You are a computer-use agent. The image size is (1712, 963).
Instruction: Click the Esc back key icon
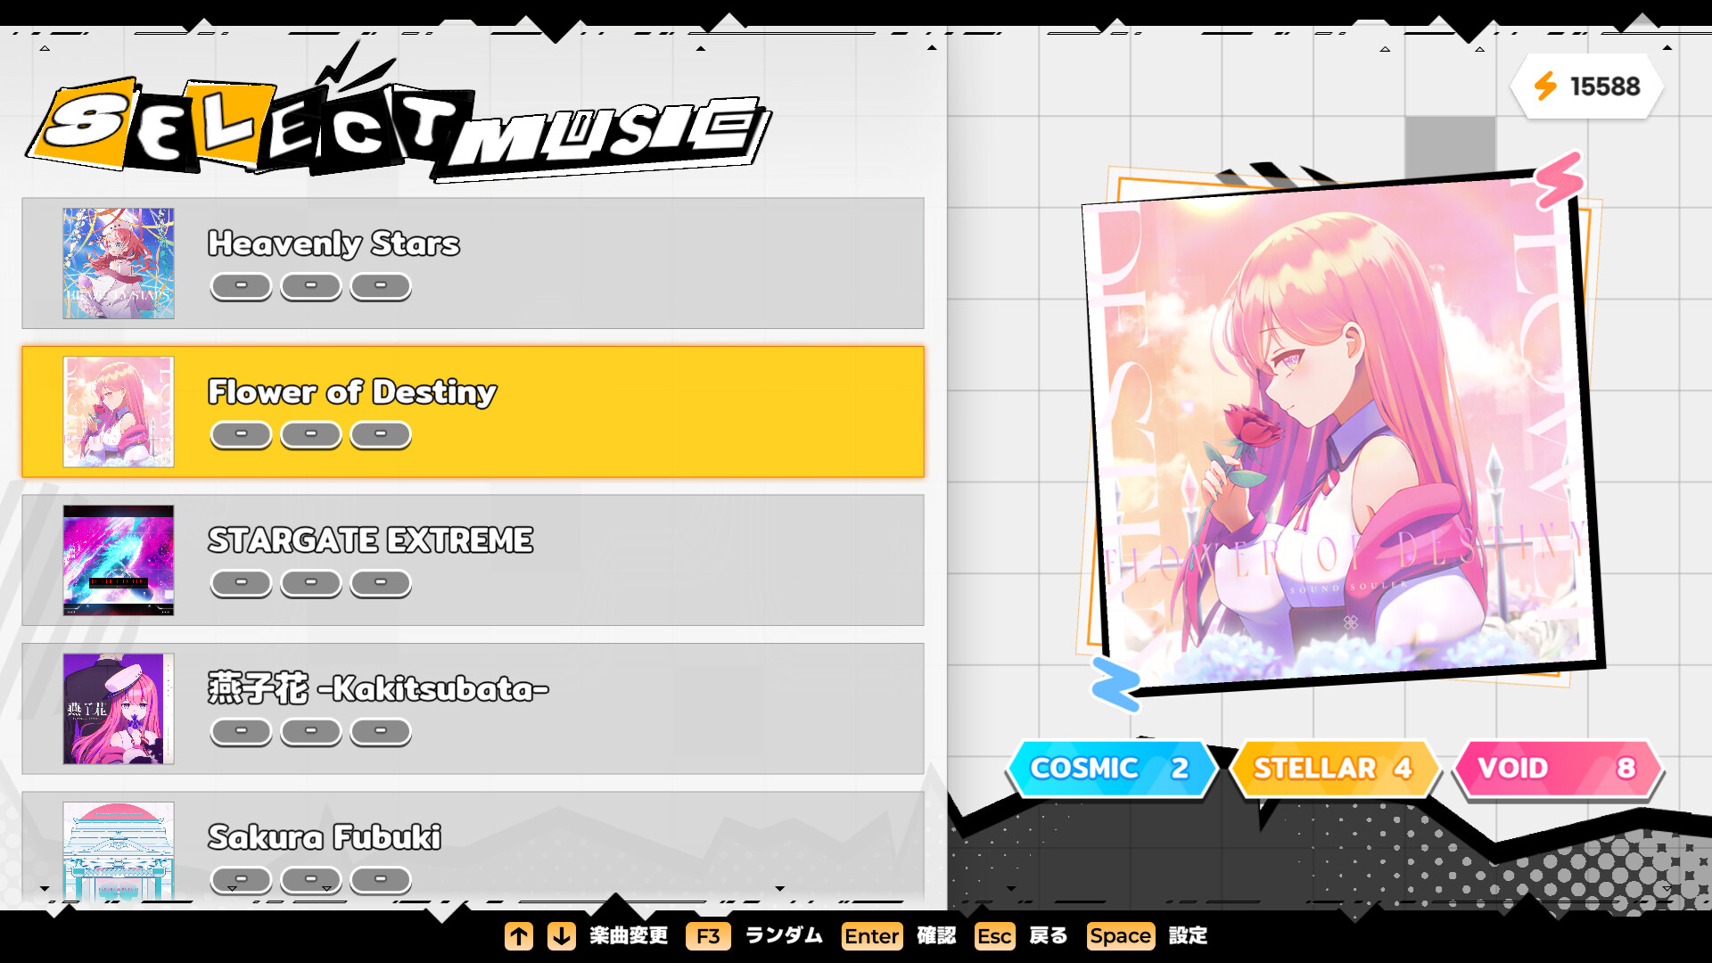(x=994, y=935)
